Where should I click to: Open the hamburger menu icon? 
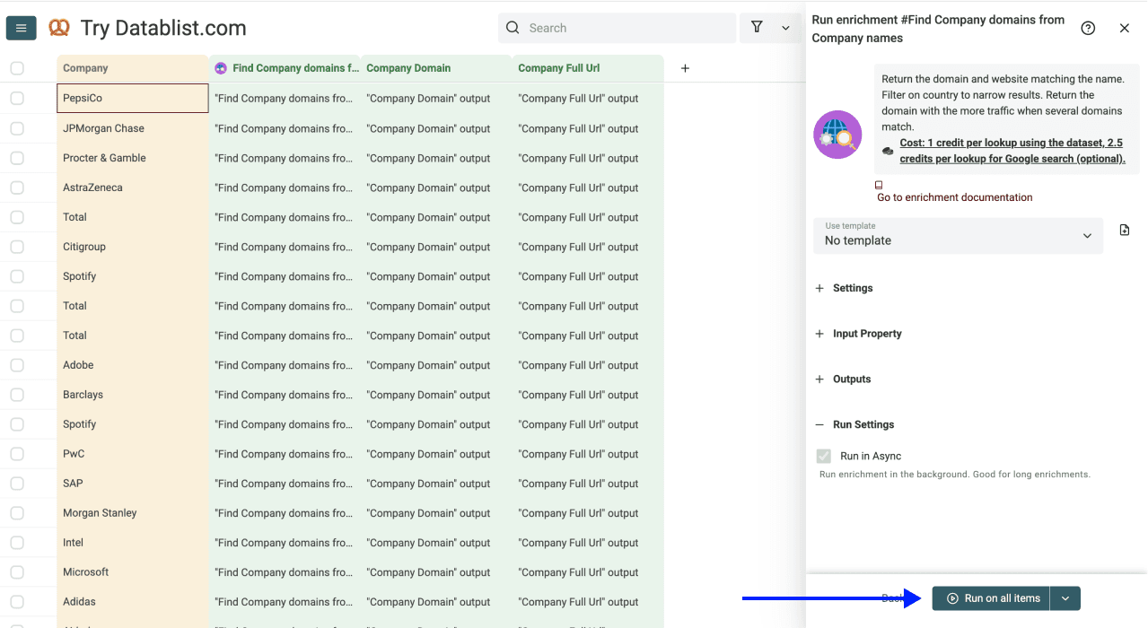[21, 27]
